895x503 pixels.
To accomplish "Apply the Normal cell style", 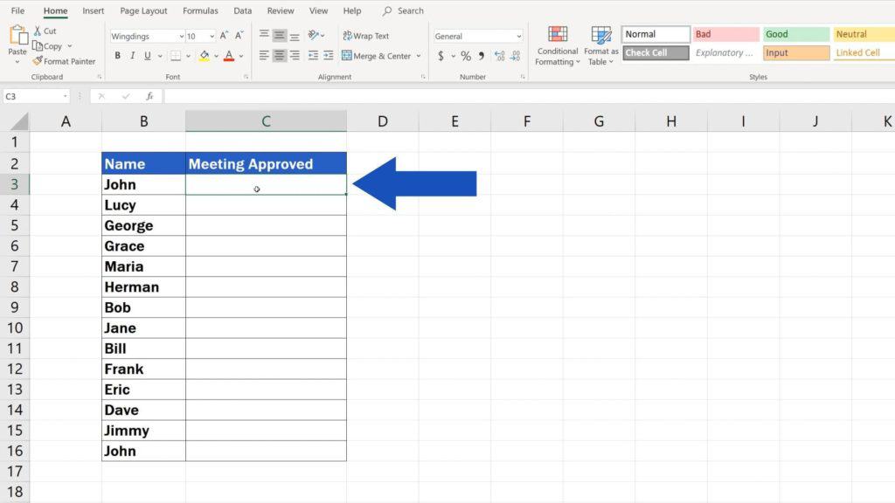I will (x=656, y=34).
